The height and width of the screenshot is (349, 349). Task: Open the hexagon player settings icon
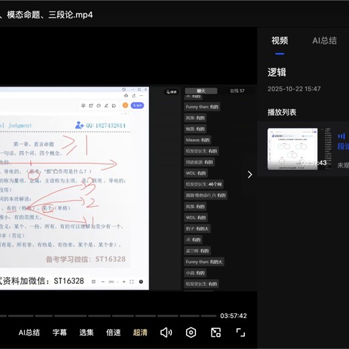tap(191, 332)
